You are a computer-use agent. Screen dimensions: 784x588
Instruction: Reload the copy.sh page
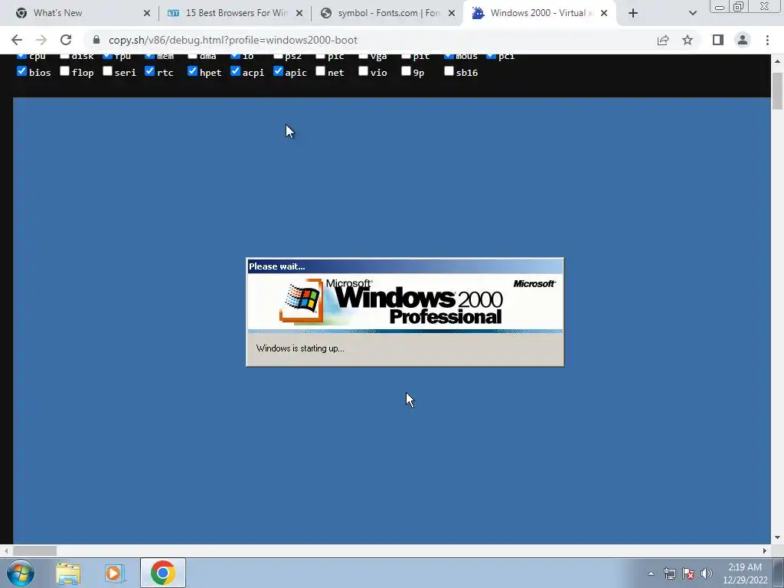click(x=66, y=40)
